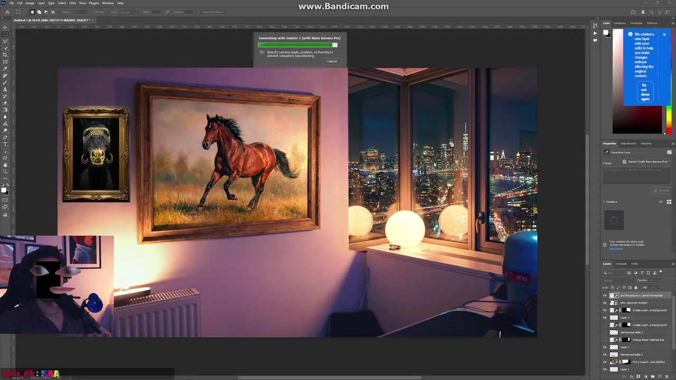Open the layer Opacity dropdown

(660, 280)
